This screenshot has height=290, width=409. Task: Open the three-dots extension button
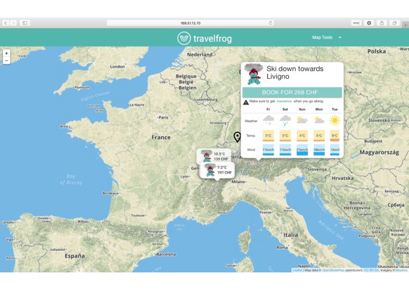point(356,23)
